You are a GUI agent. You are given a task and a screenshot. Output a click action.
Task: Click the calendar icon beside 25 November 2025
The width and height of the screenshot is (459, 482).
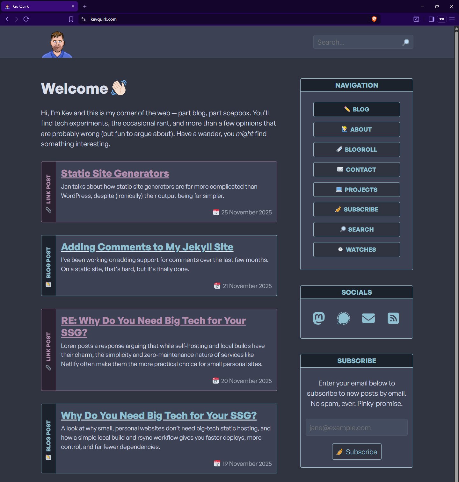click(x=216, y=212)
